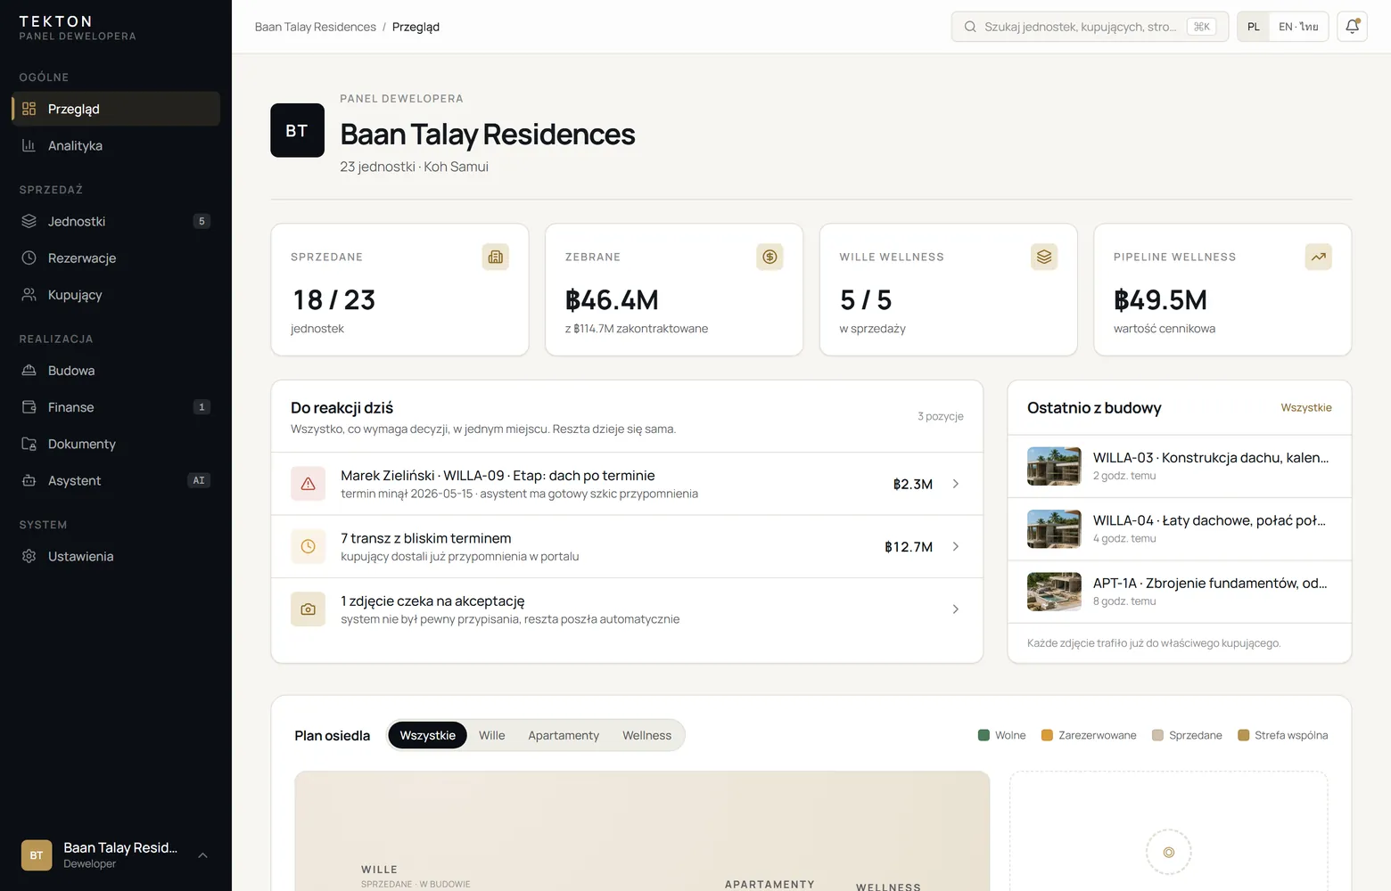Open the Marek Zieliński row chevron
Viewport: 1391px width, 891px height.
(x=955, y=484)
